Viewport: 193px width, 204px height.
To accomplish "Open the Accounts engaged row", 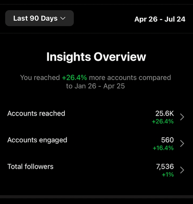I will click(96, 143).
